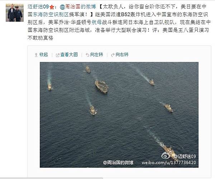Rotate the photo right with 向右转
The width and height of the screenshot is (215, 179).
pyautogui.click(x=122, y=55)
